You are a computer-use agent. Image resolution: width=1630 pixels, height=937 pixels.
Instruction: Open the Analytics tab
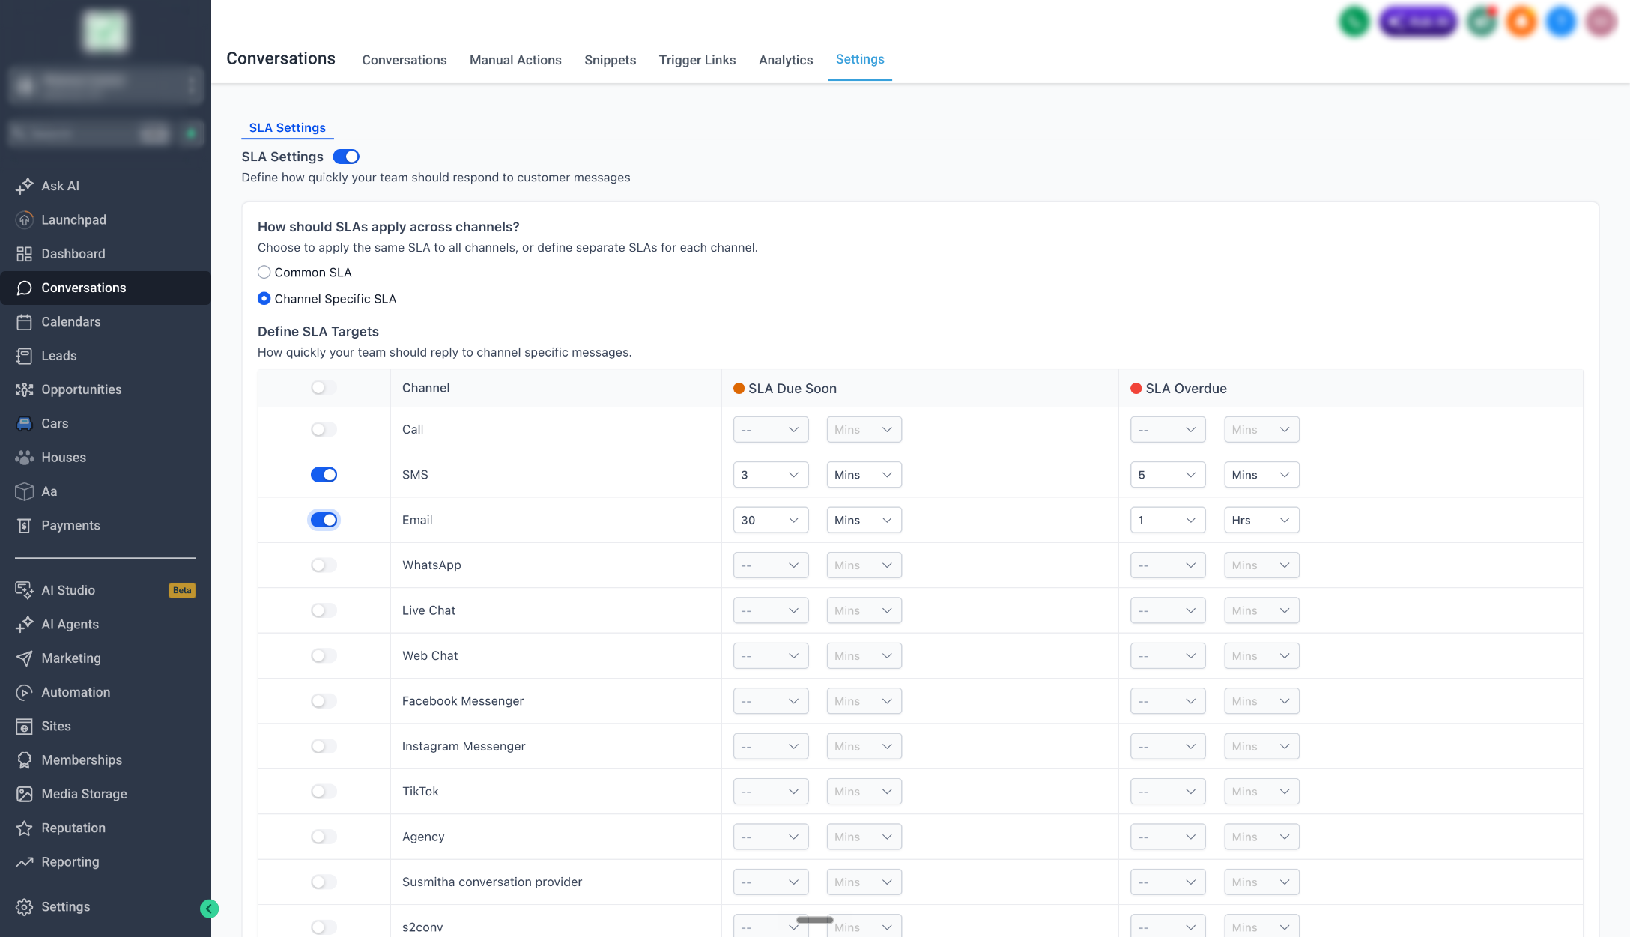tap(786, 60)
